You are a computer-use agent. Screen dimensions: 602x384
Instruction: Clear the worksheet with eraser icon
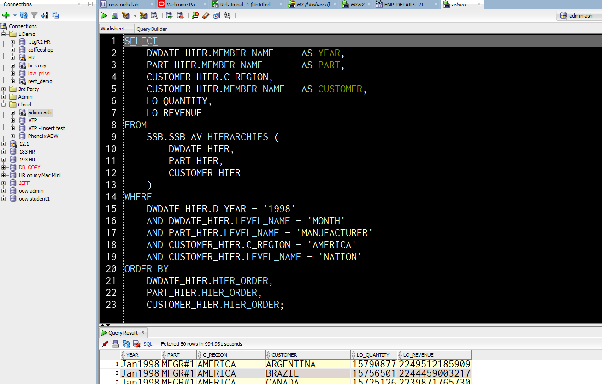point(206,15)
